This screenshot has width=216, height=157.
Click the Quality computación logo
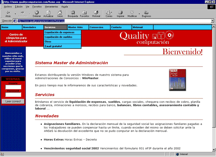pos(147,38)
